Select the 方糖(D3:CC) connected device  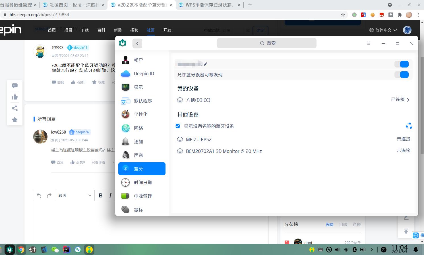(293, 100)
